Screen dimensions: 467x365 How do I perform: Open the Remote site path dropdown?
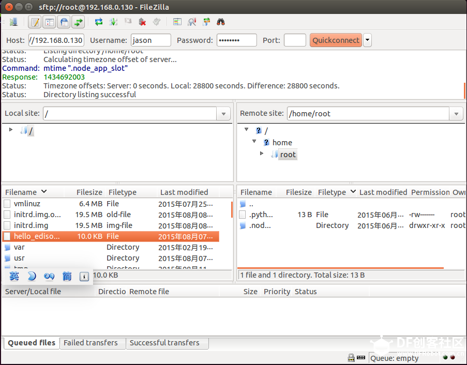tap(456, 114)
